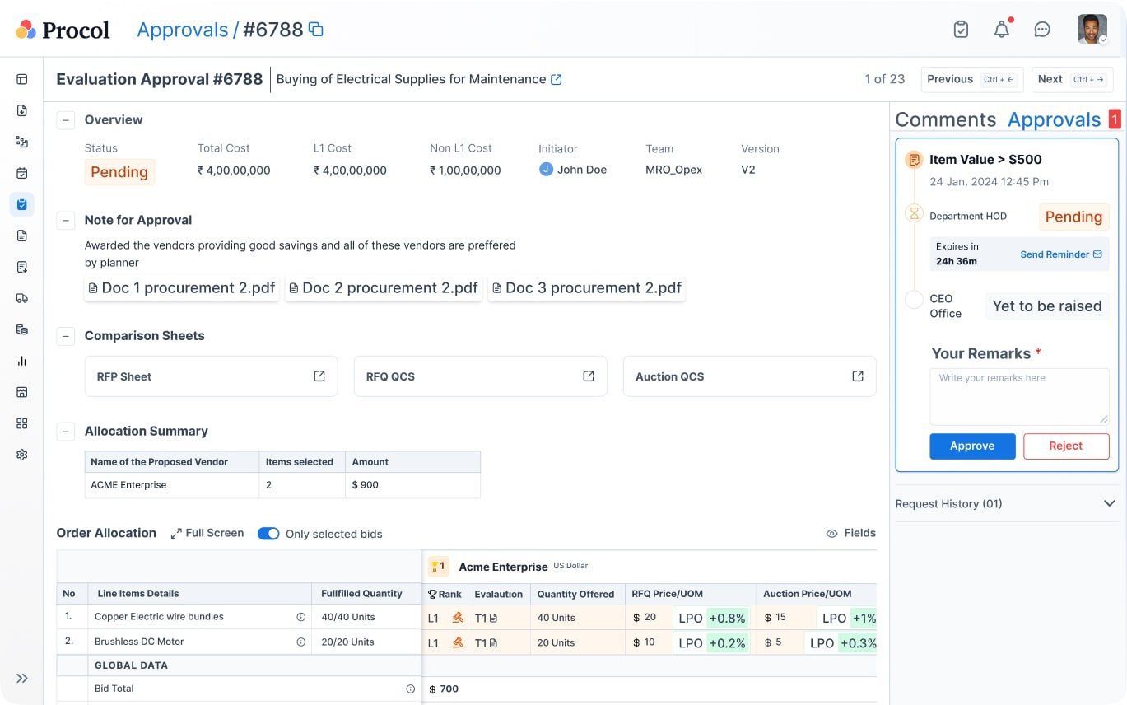The image size is (1127, 705).
Task: Expand the sidebar with double chevron
Action: [22, 679]
